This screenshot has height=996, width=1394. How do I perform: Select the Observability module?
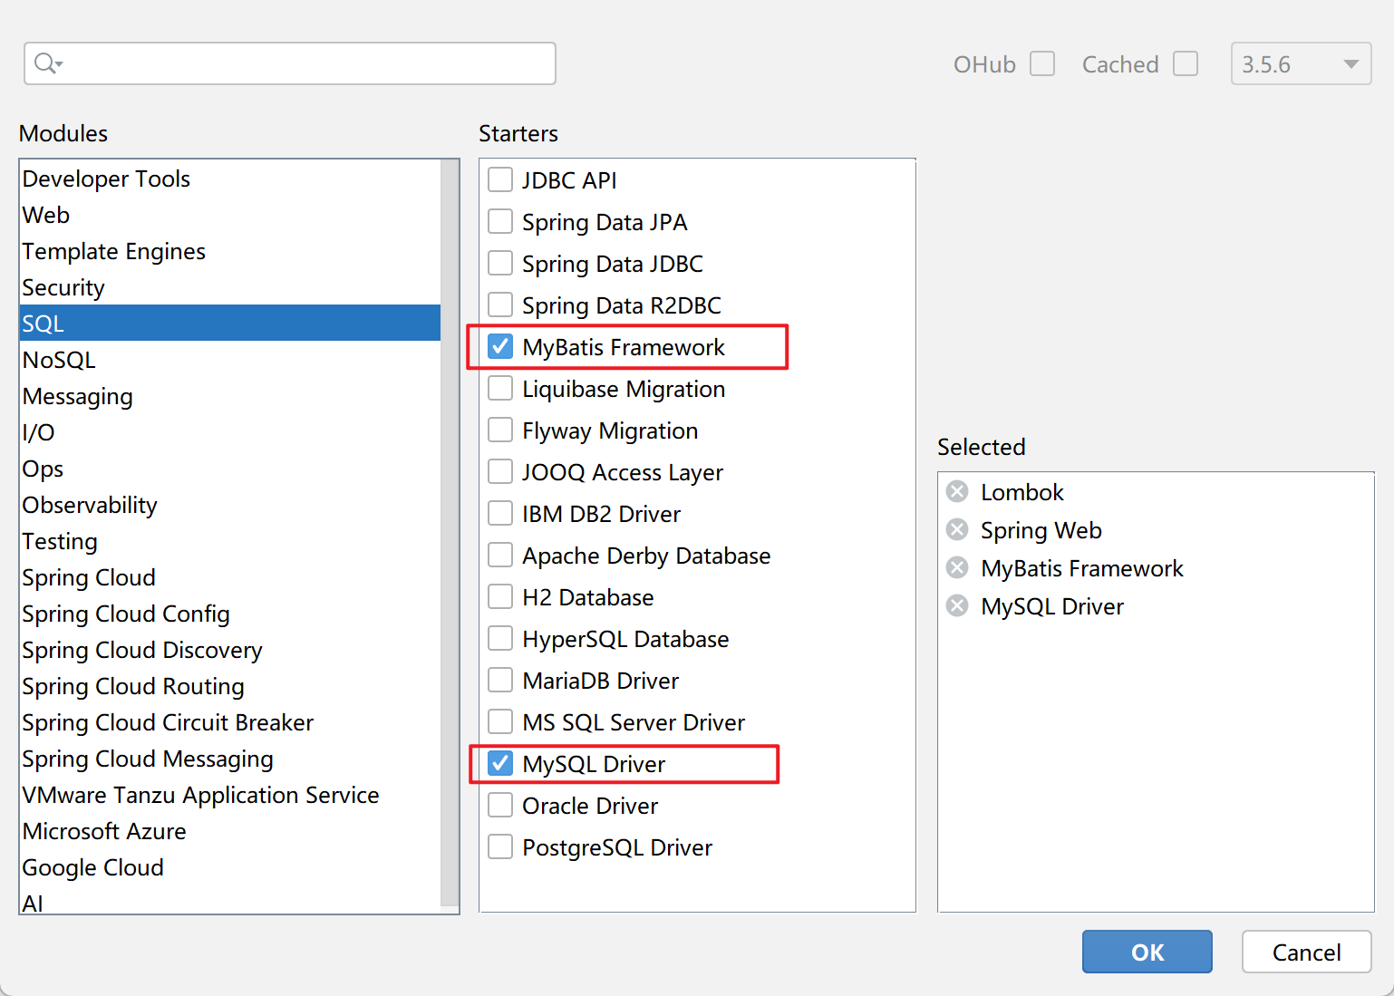pos(230,505)
